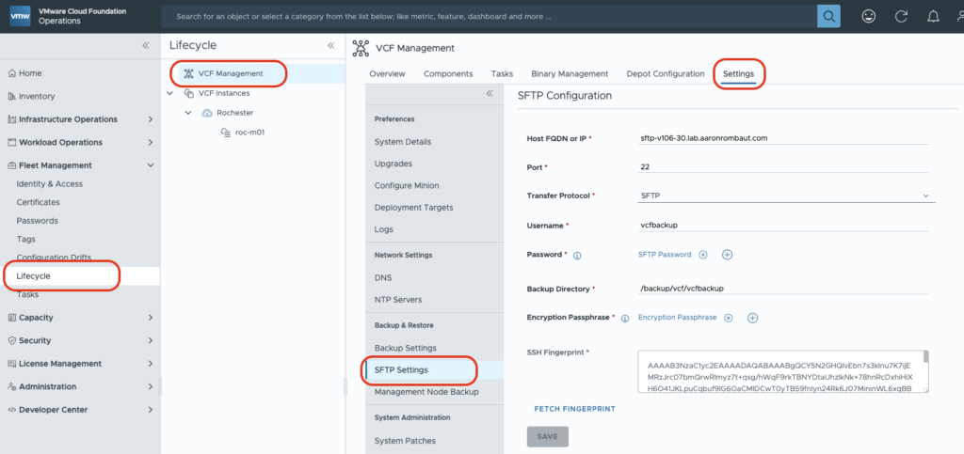Click the refresh icon in header
This screenshot has width=964, height=454.
(x=901, y=16)
